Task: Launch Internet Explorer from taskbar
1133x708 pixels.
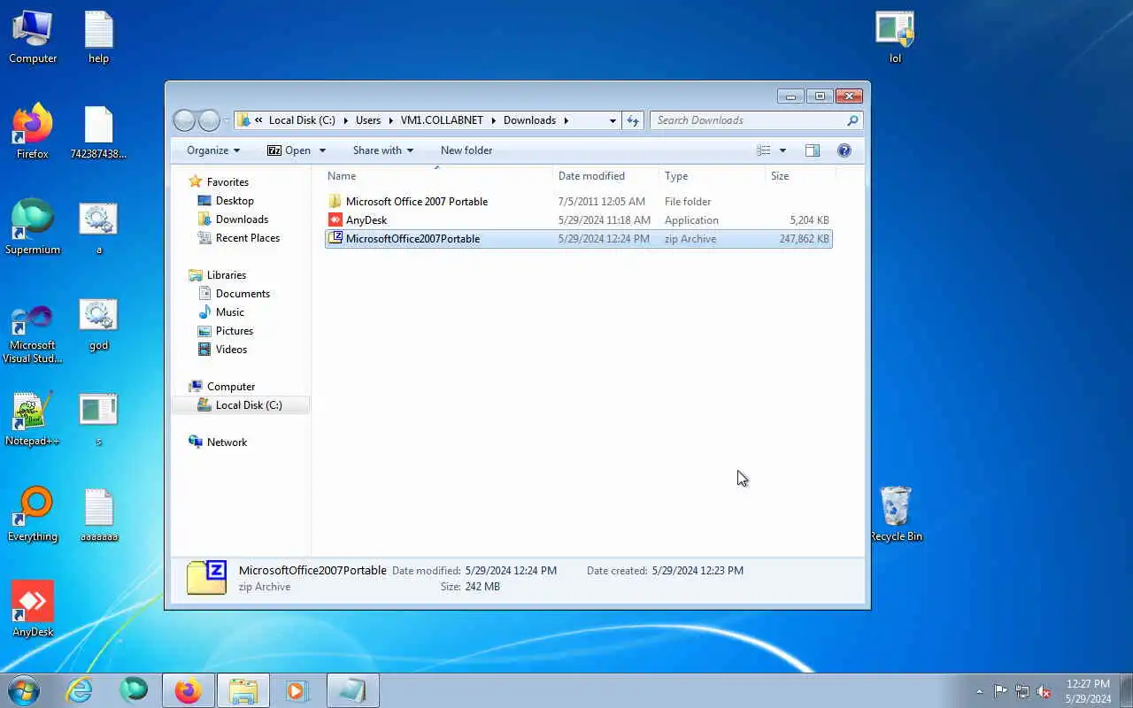Action: (80, 690)
